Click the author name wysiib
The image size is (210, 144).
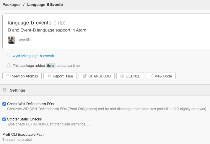[x=25, y=40]
